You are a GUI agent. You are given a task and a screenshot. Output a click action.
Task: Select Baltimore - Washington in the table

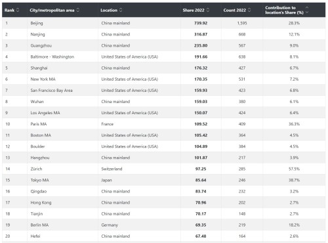pos(52,56)
